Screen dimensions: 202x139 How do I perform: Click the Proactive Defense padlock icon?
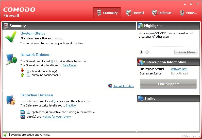tap(11, 100)
